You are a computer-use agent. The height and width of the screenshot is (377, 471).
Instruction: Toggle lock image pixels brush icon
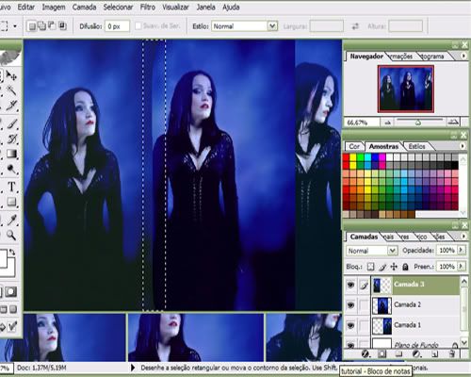(x=382, y=267)
